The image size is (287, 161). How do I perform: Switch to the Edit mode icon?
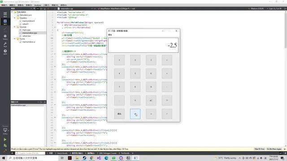click(5, 22)
